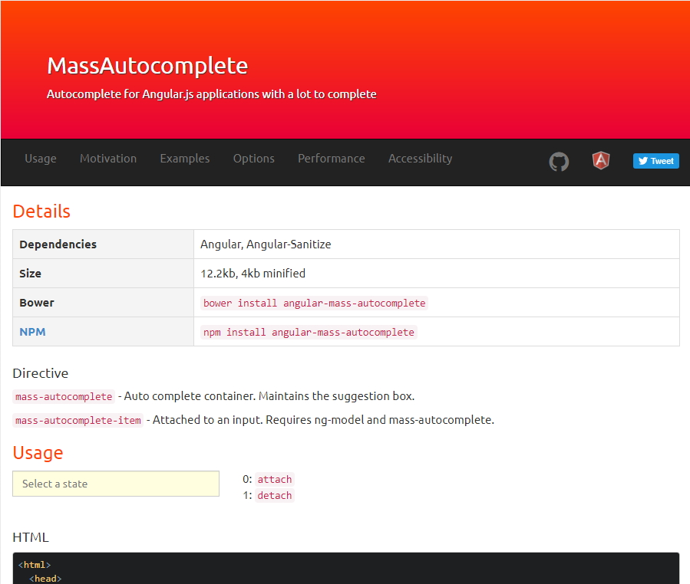The height and width of the screenshot is (584, 690).
Task: Navigate to the Accessibility section
Action: click(421, 158)
